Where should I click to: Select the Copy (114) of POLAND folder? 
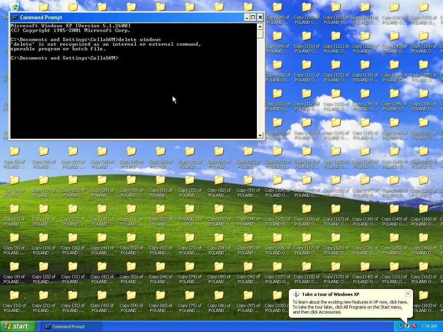coord(306,157)
